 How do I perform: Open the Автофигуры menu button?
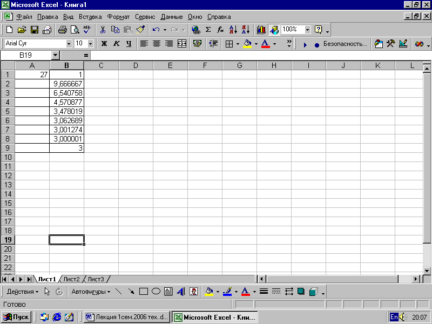point(91,292)
